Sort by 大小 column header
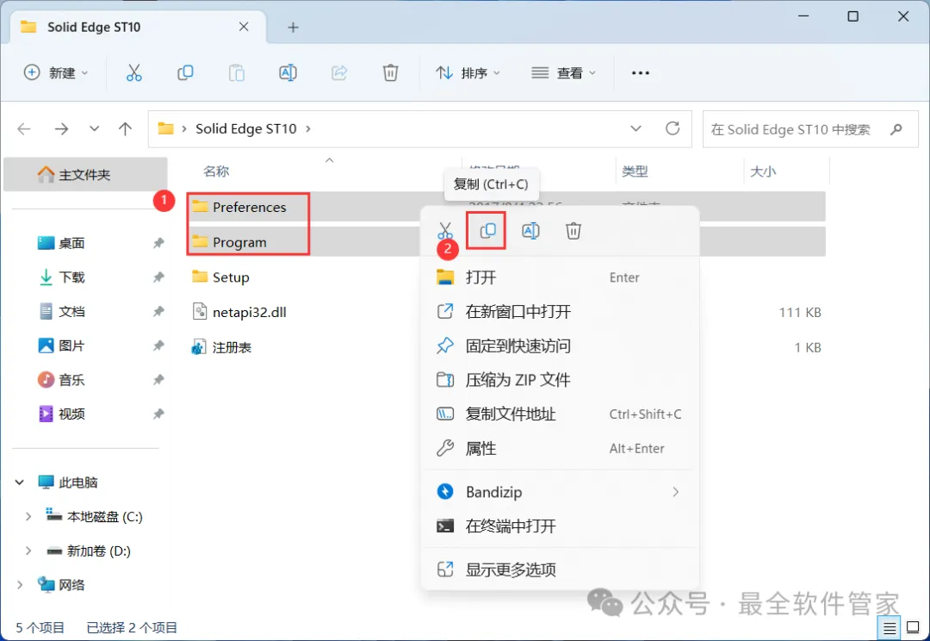 pyautogui.click(x=763, y=171)
